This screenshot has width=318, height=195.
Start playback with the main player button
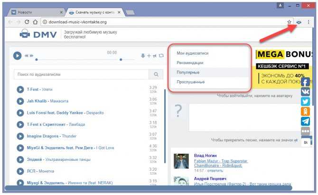(x=17, y=56)
